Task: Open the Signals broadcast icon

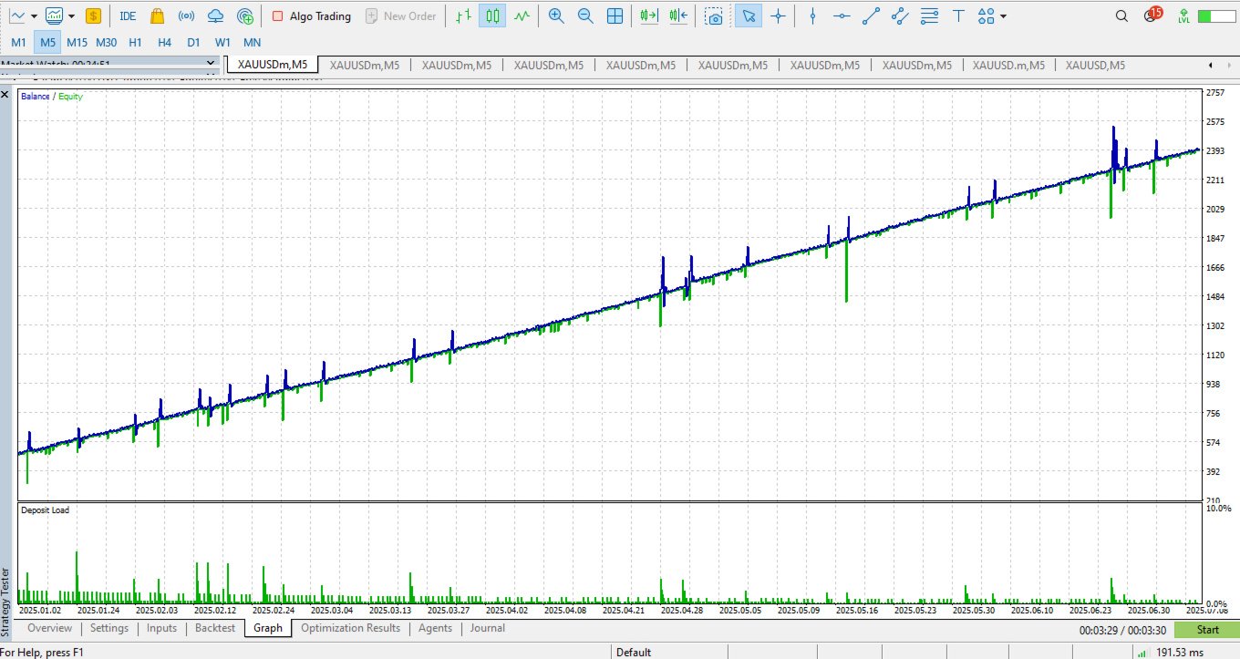Action: (186, 15)
